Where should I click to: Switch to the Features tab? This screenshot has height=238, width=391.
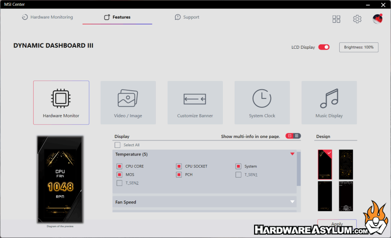point(117,17)
